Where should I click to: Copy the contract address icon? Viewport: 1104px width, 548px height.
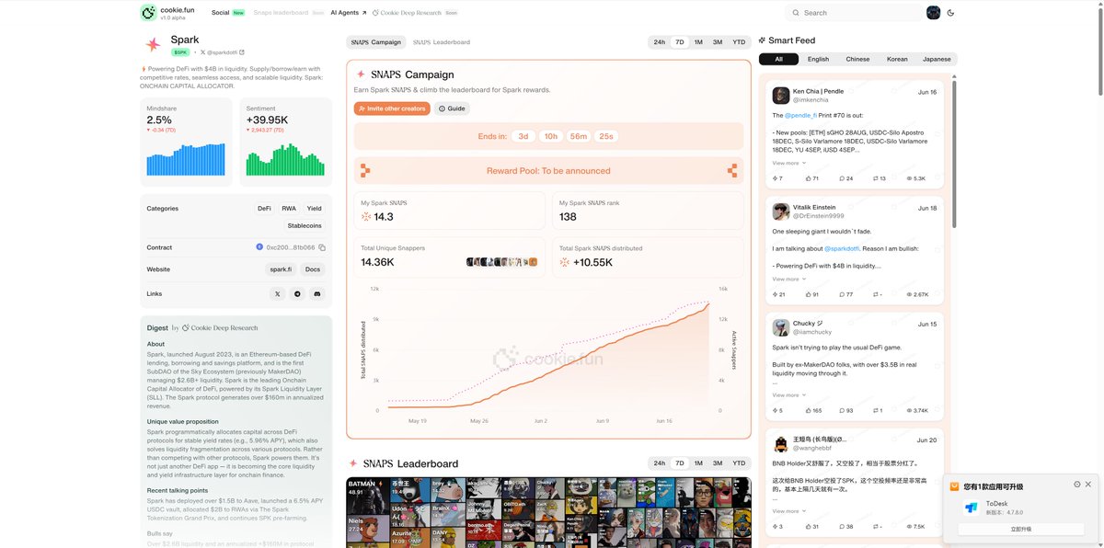click(x=322, y=247)
